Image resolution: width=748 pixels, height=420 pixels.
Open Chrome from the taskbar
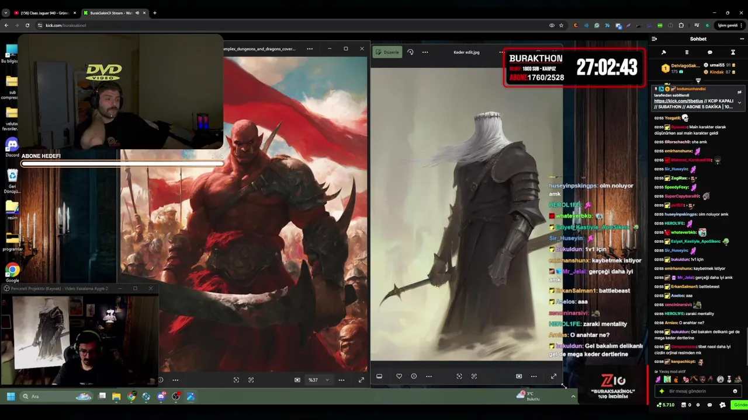(131, 397)
